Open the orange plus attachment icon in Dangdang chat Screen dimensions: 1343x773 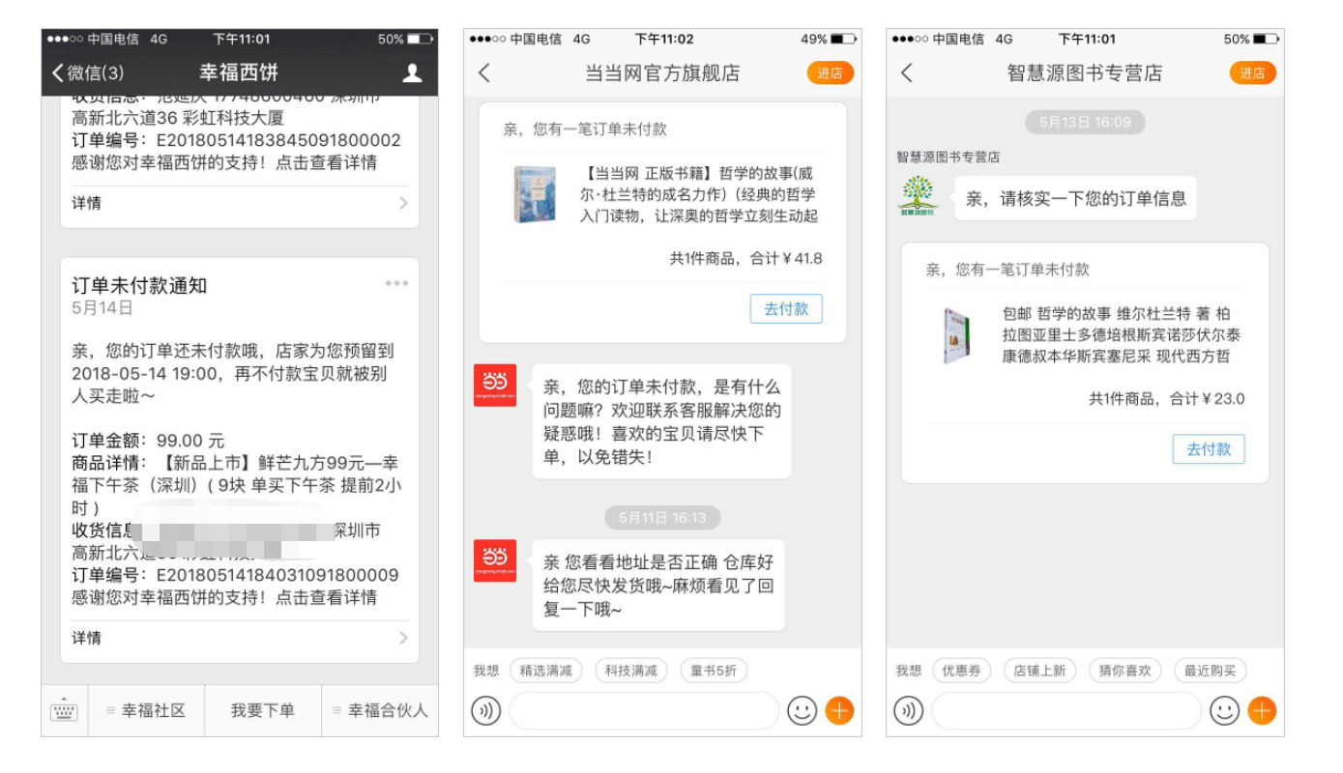click(x=839, y=710)
